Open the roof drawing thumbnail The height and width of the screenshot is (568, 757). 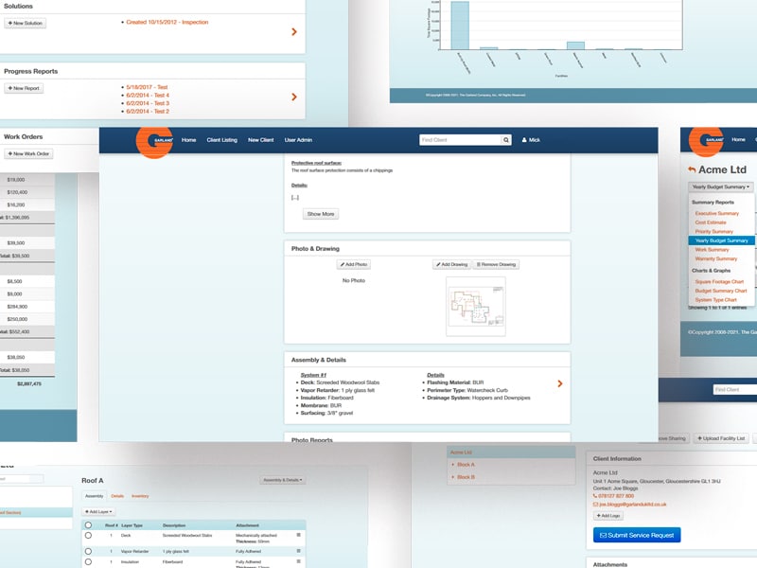pyautogui.click(x=475, y=308)
